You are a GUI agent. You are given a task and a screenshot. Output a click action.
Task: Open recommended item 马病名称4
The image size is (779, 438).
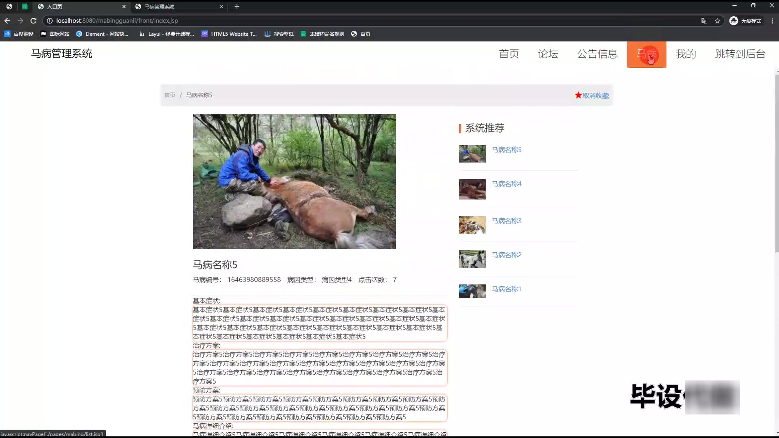(x=506, y=184)
